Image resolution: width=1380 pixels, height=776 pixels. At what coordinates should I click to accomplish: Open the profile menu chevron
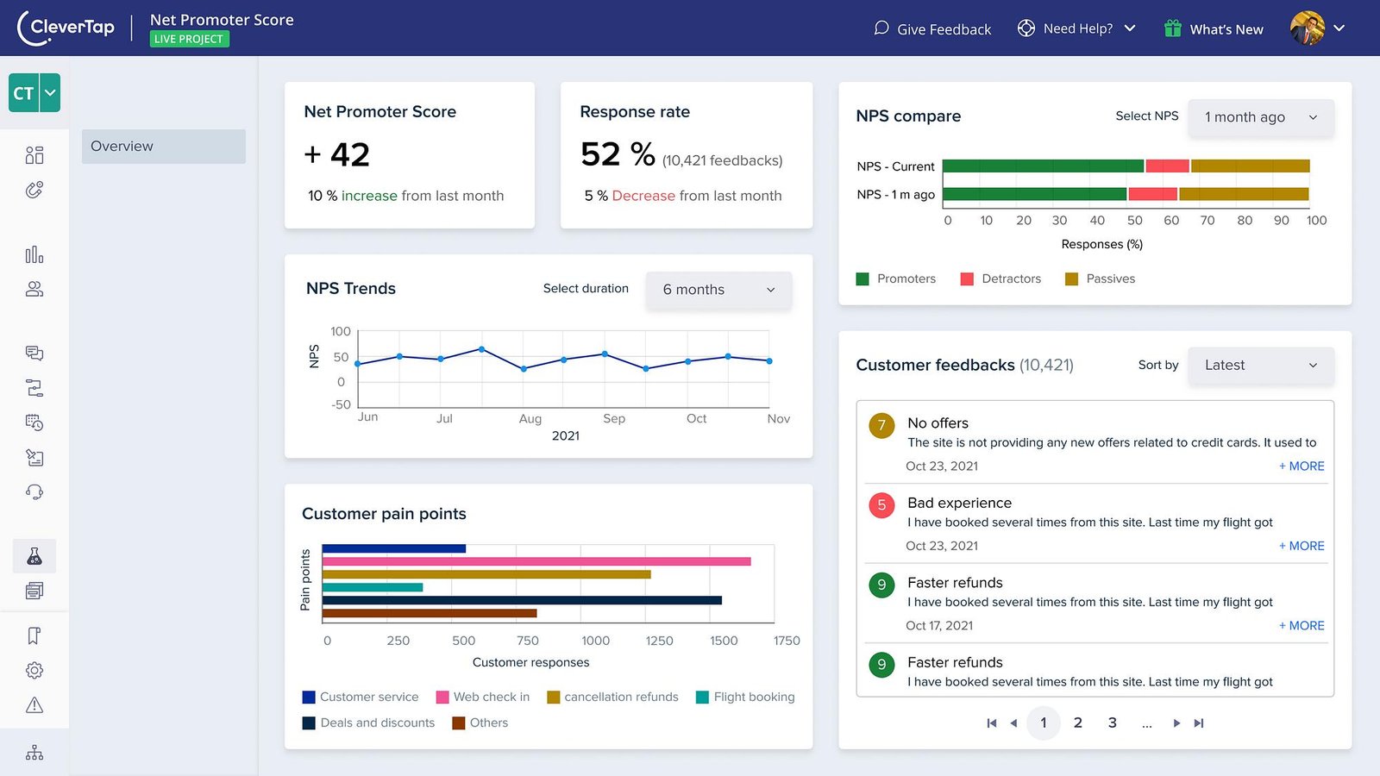[1339, 28]
